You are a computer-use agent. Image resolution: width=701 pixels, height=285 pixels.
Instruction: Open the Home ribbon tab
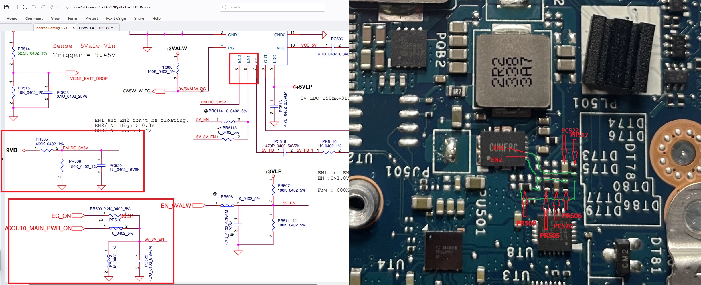tap(12, 18)
